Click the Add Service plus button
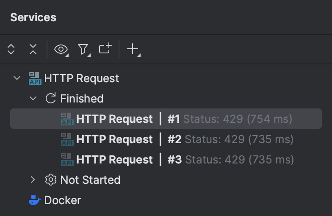This screenshot has height=216, width=332. [133, 50]
